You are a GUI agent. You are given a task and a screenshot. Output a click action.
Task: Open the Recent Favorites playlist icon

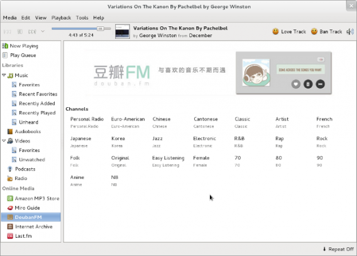14,94
